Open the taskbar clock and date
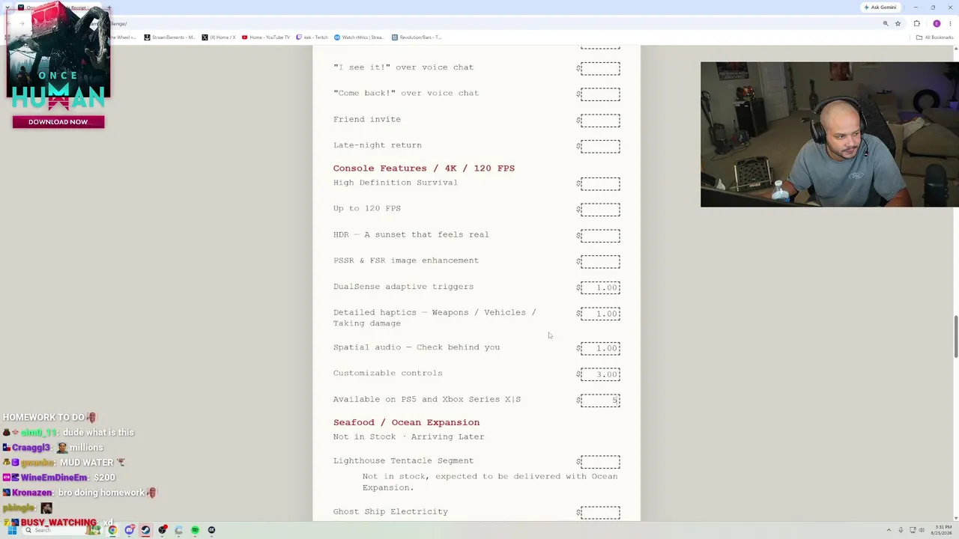 click(941, 530)
